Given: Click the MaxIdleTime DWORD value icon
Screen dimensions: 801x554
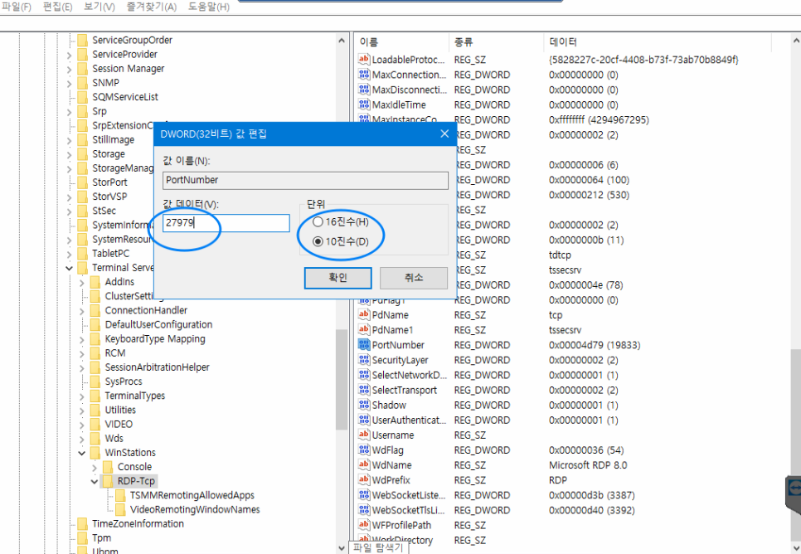Looking at the screenshot, I should coord(364,104).
